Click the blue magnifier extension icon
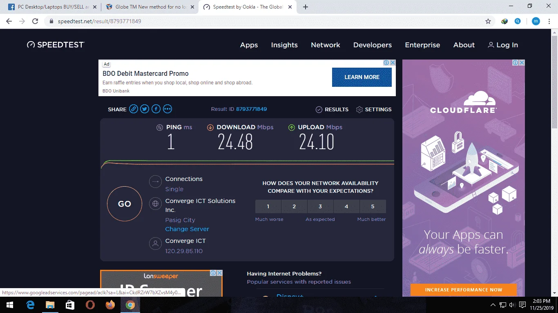This screenshot has width=558, height=313. click(518, 21)
